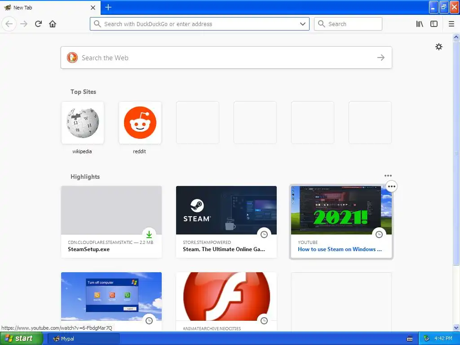The width and height of the screenshot is (460, 345).
Task: Click the magnifier icon in Search box
Action: coord(322,24)
